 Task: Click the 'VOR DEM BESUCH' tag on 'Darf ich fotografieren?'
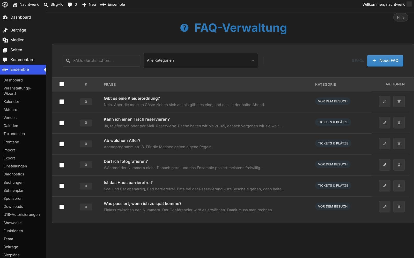coord(333,164)
